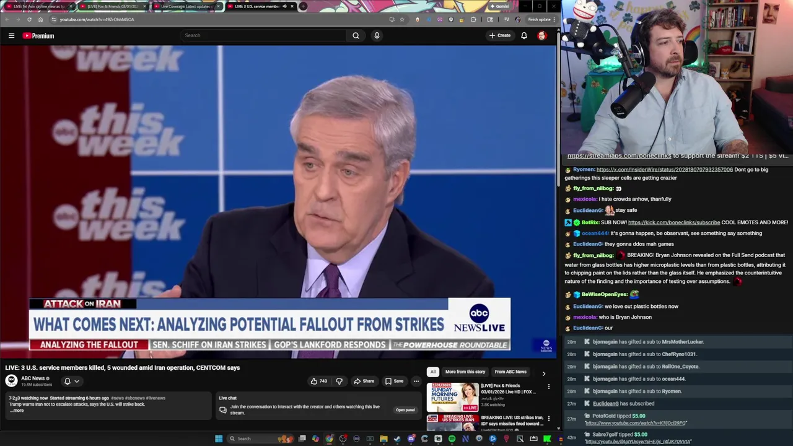793x446 pixels.
Task: Open Chrome extensions puzzle icon
Action: [x=473, y=19]
